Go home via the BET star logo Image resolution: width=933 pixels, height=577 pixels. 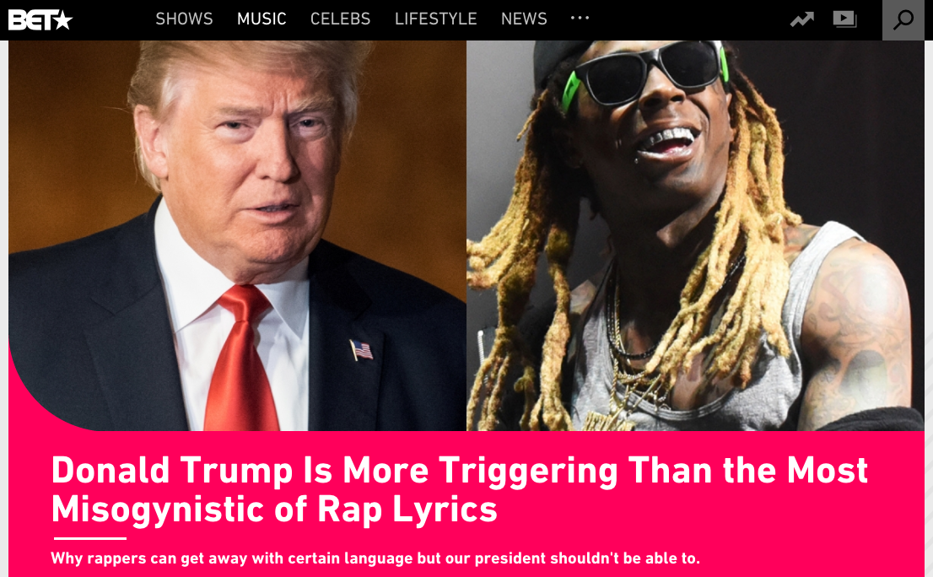[x=40, y=20]
